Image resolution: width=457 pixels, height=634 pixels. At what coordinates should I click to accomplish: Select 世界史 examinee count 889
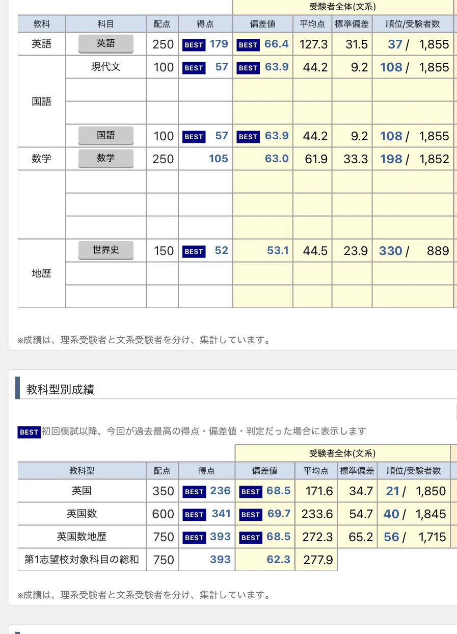[438, 251]
